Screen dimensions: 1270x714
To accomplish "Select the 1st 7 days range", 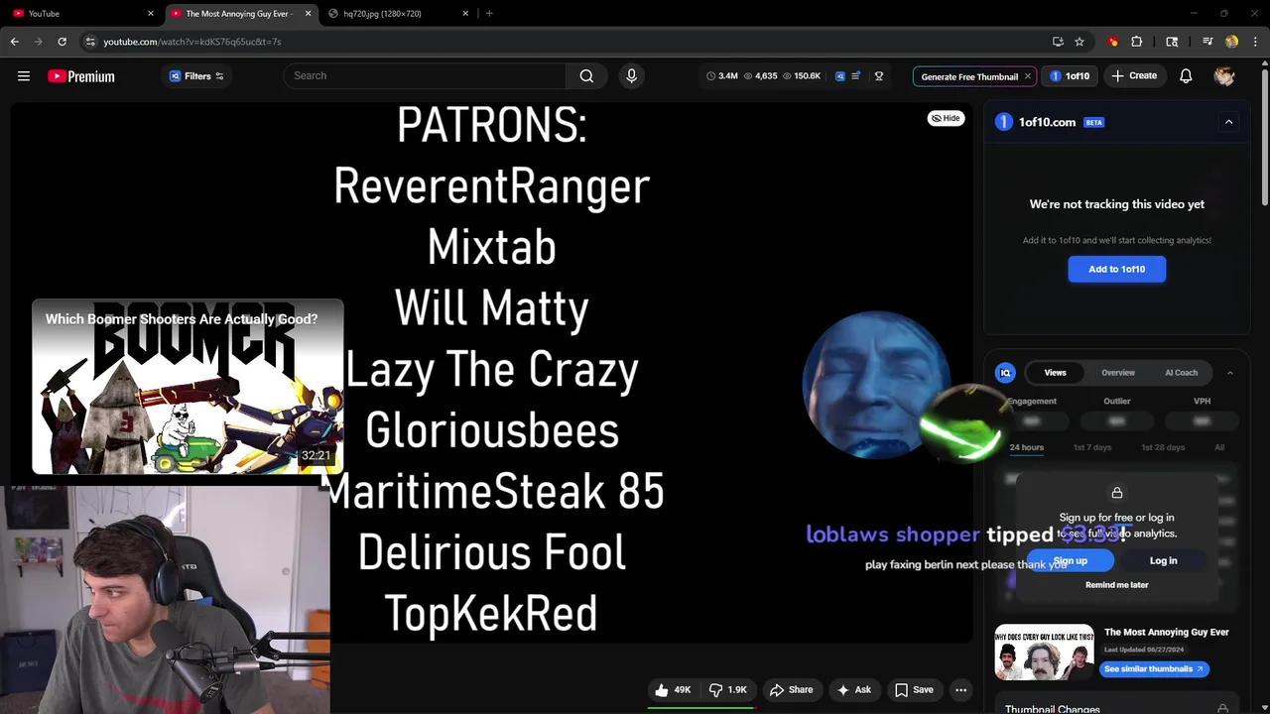I will (1092, 447).
